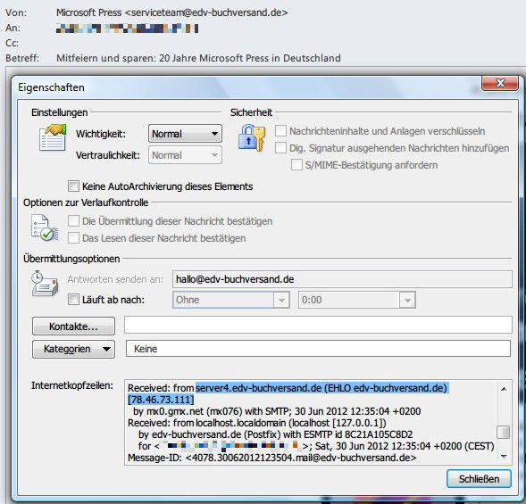Open the Vertraulichkeit dropdown
The width and height of the screenshot is (526, 504).
(x=185, y=155)
